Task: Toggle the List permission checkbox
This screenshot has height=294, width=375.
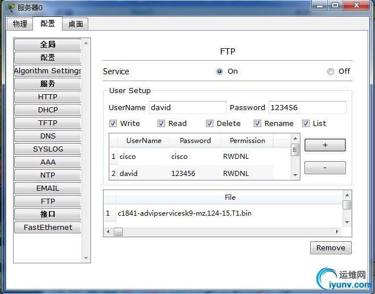Action: point(306,124)
